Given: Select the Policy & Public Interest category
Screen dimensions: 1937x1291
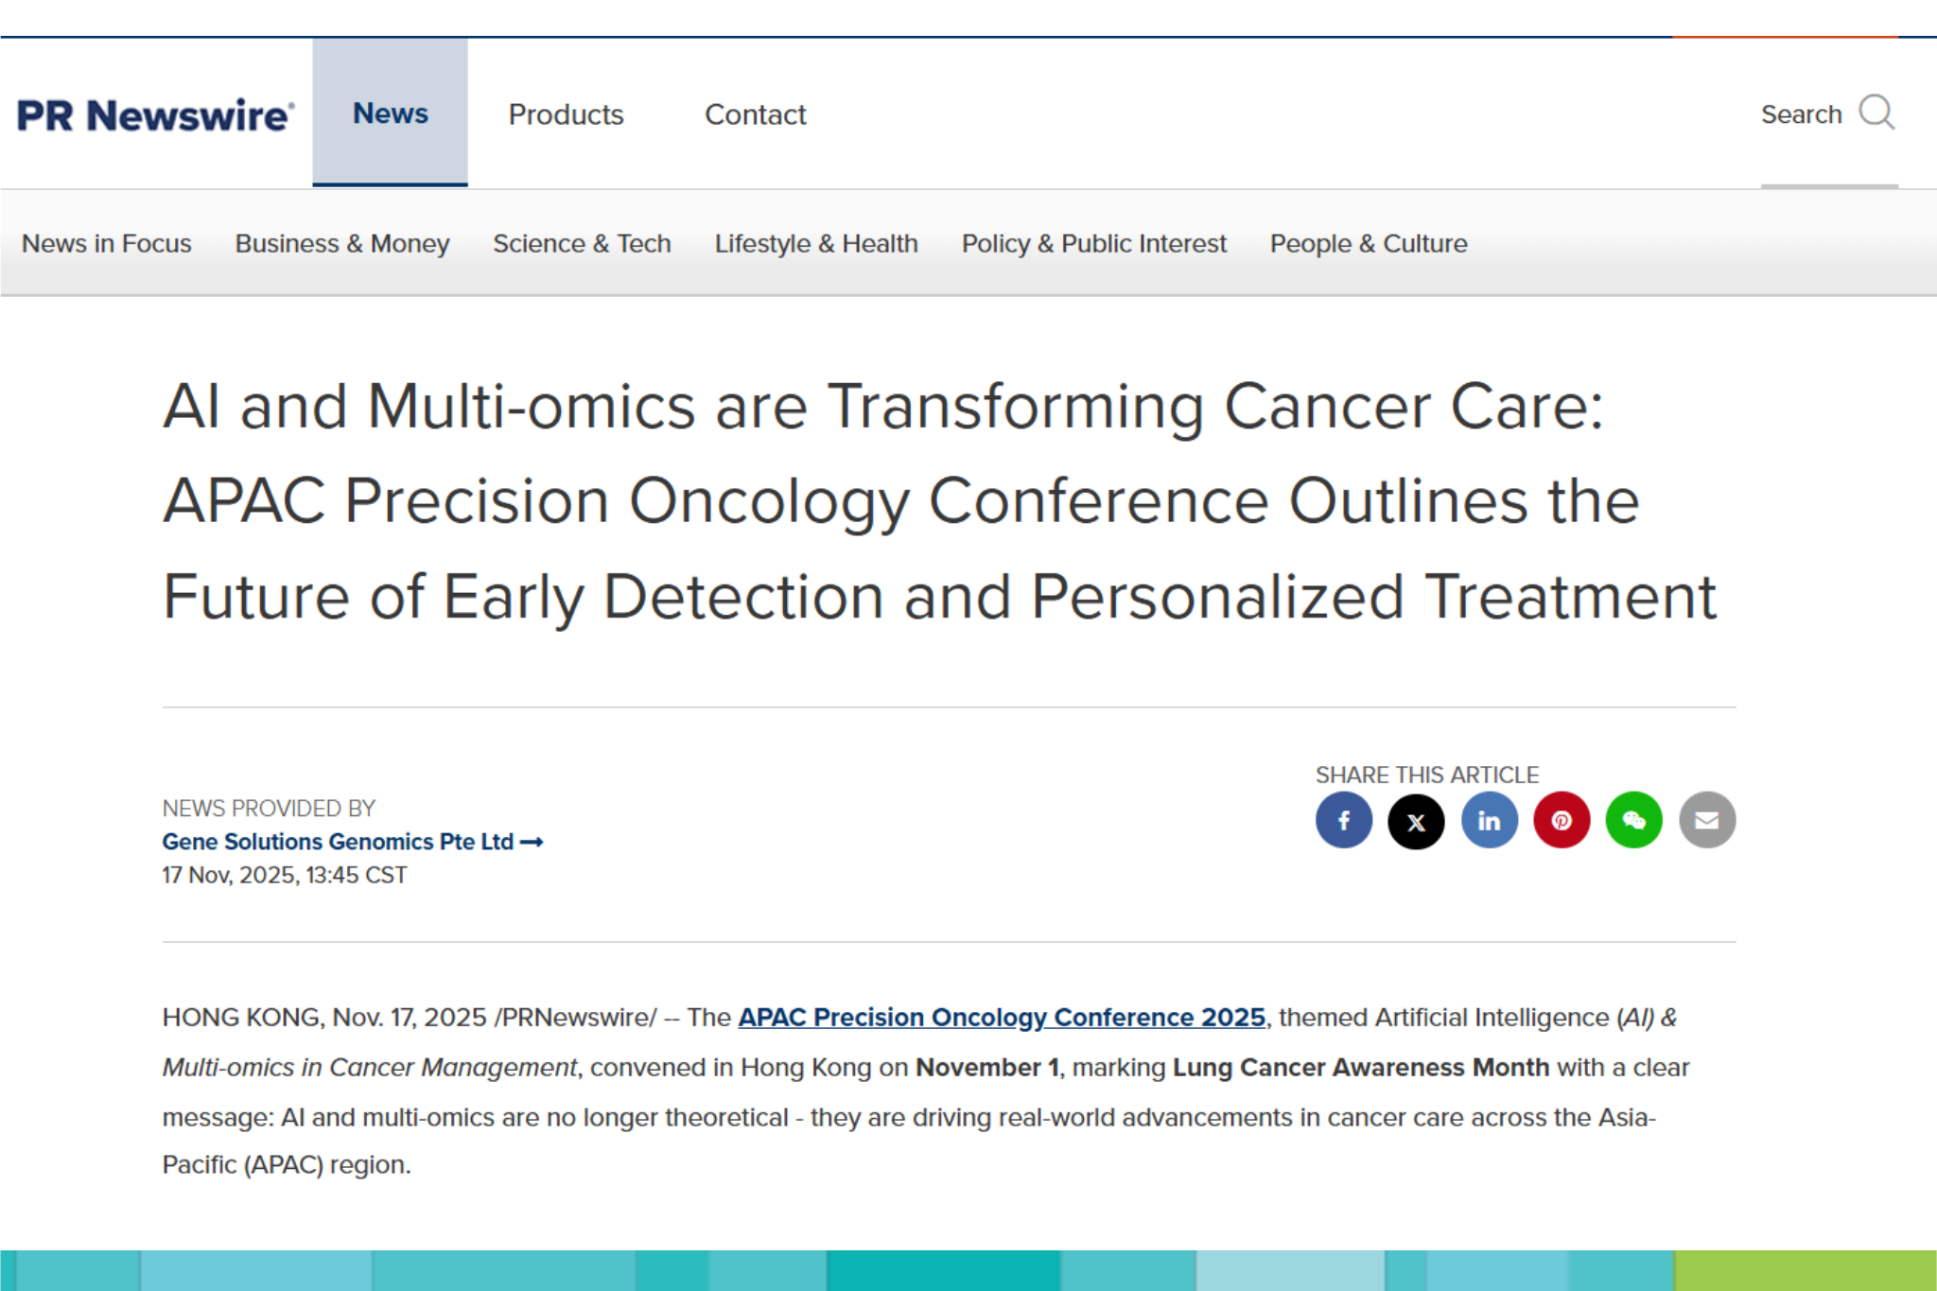Looking at the screenshot, I should click(1093, 243).
